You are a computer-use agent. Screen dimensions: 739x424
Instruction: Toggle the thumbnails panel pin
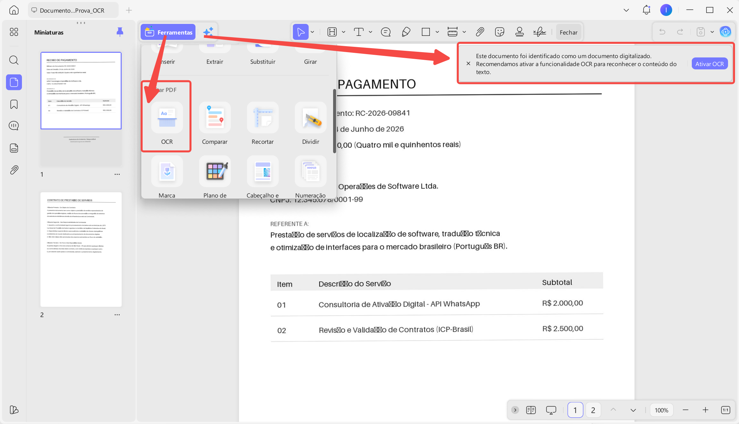pyautogui.click(x=120, y=32)
